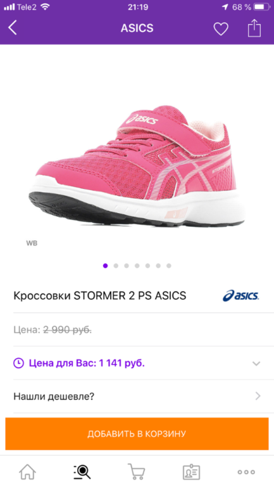
Task: Click the "ДОБАВИТЬ В КОРЗИНУ" button
Action: coord(137,433)
